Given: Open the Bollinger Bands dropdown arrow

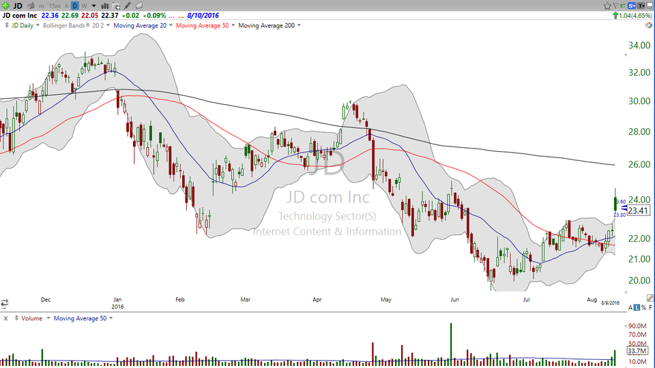Looking at the screenshot, I should click(x=108, y=25).
